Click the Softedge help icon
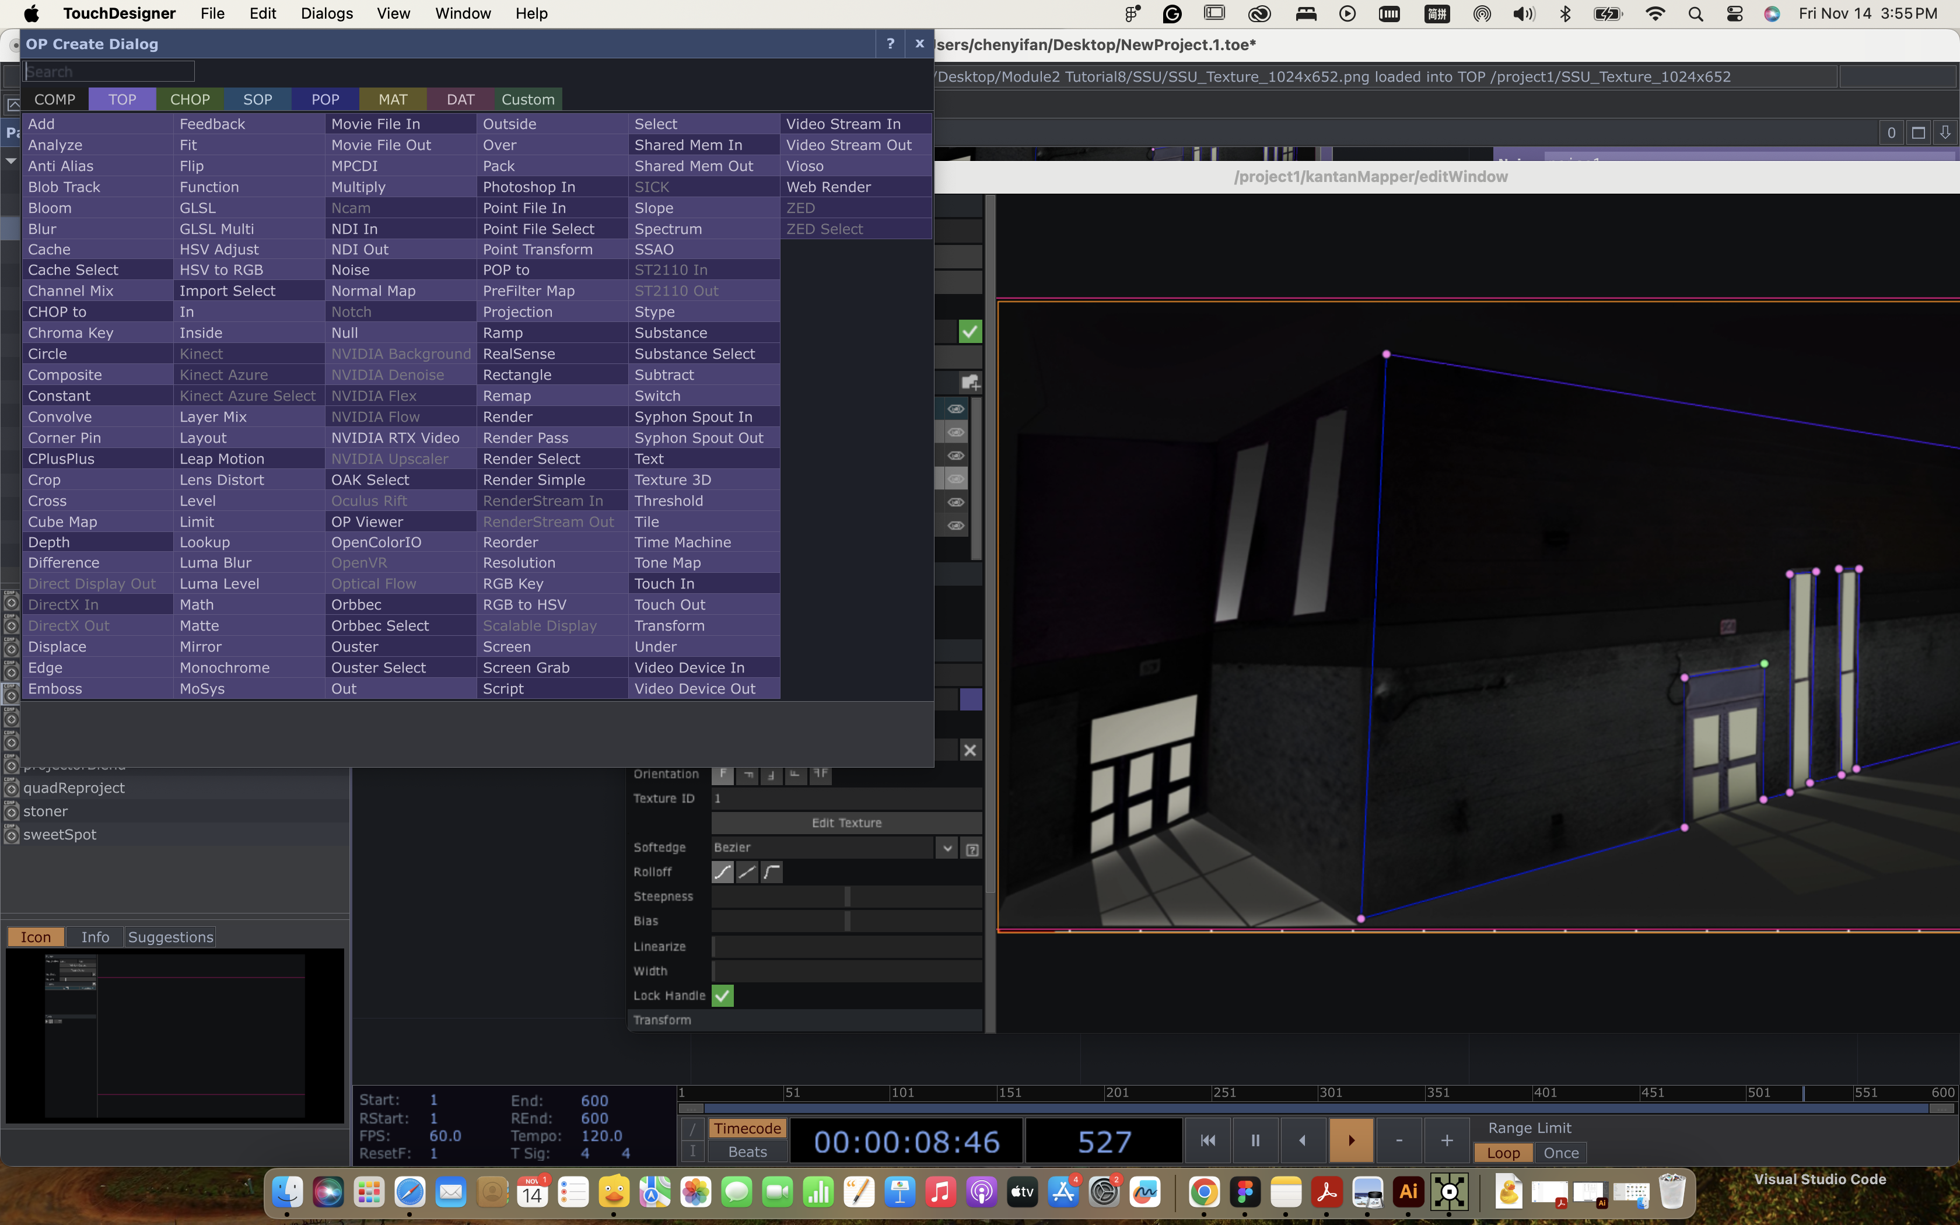 972,848
